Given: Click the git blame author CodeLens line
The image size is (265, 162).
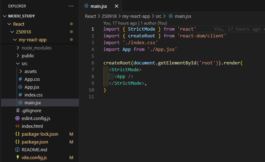Looking at the screenshot, I should tap(135, 23).
